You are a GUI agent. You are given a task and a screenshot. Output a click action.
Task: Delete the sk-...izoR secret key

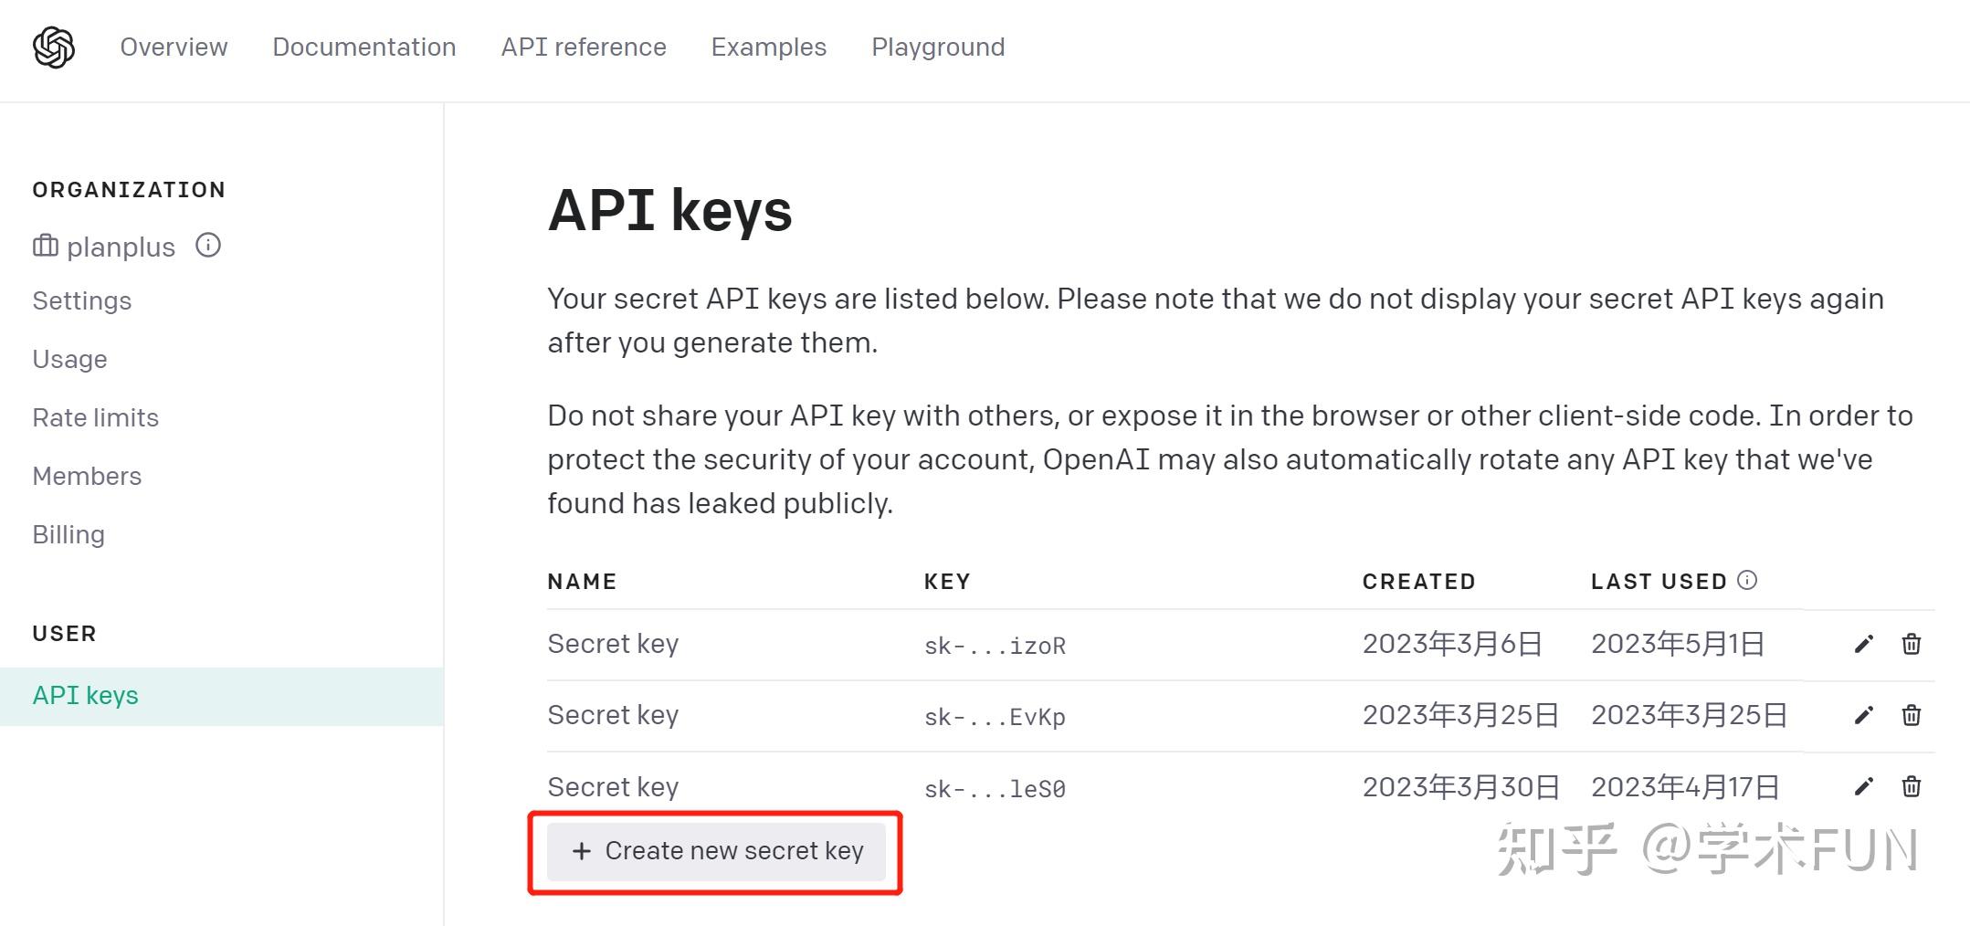click(x=1912, y=644)
